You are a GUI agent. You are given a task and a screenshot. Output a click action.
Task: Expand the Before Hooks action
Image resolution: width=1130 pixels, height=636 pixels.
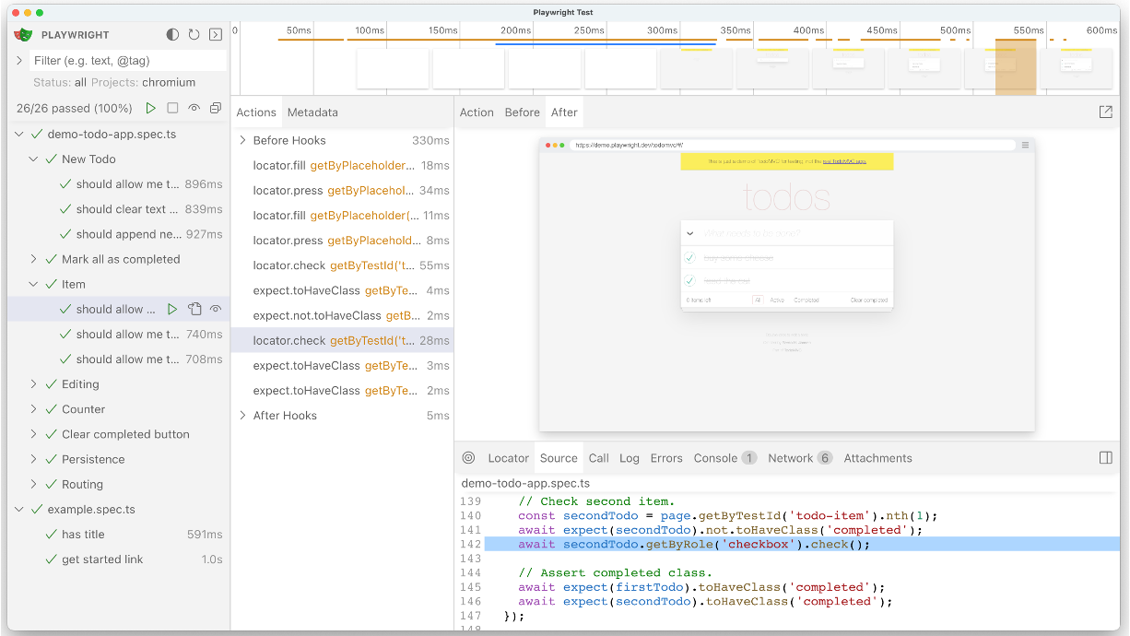pos(243,140)
